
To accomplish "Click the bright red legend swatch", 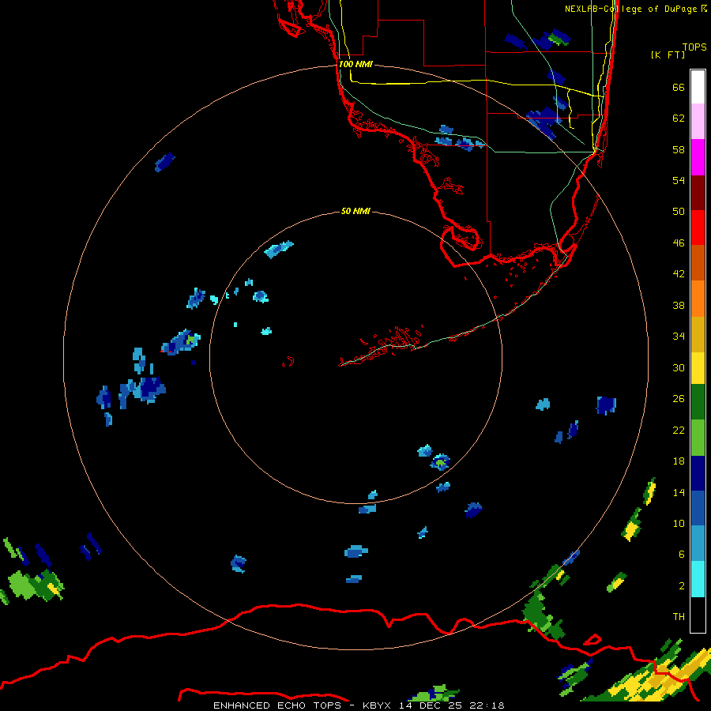I will coord(698,228).
